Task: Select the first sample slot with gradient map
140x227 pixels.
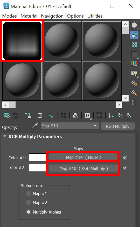Action: [x=22, y=41]
